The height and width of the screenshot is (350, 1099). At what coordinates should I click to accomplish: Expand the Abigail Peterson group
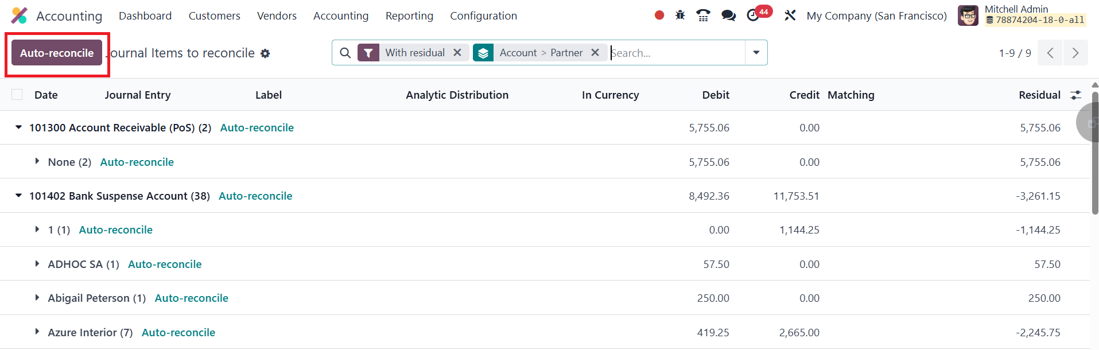[37, 298]
